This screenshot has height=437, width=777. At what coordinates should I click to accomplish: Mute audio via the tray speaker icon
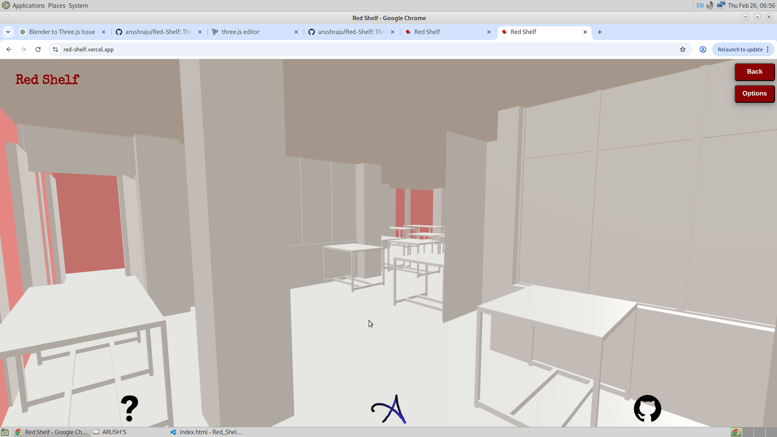click(x=710, y=5)
